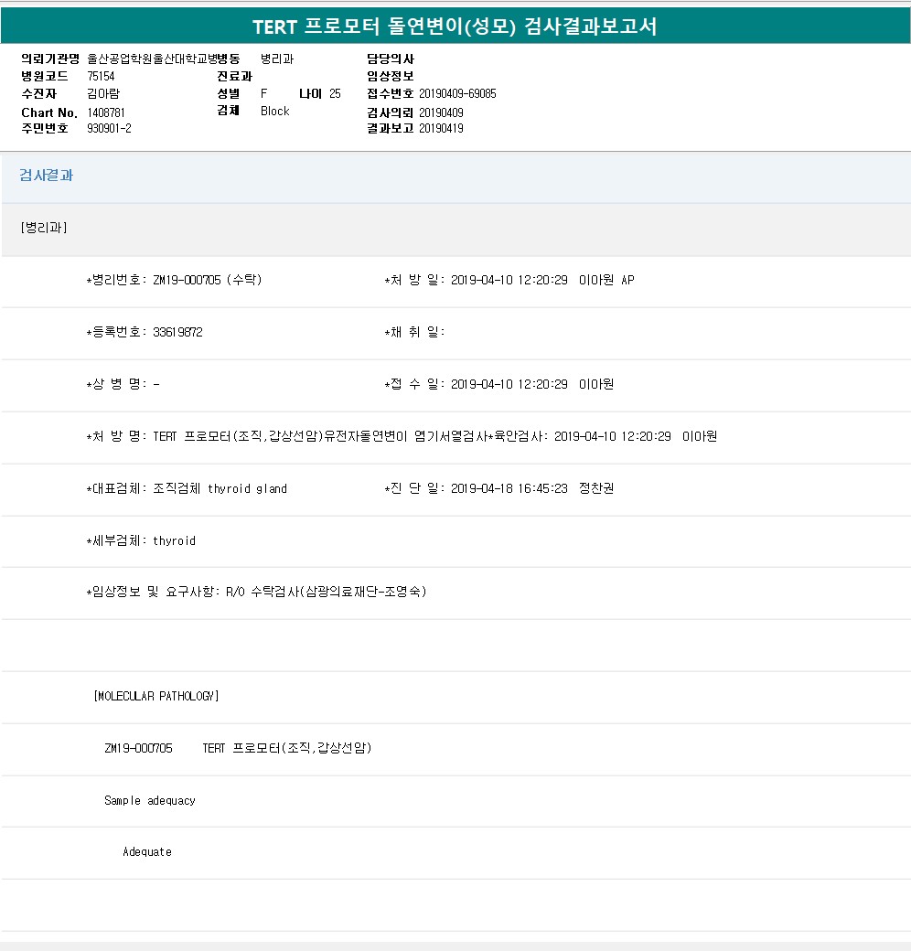
Task: Click the sex value 'F'
Action: pyautogui.click(x=263, y=93)
